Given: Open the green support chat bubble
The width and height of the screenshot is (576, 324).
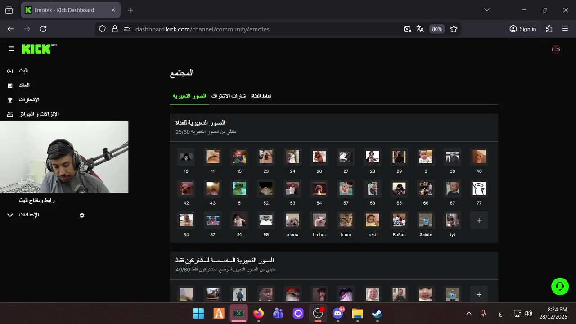Looking at the screenshot, I should pyautogui.click(x=560, y=286).
